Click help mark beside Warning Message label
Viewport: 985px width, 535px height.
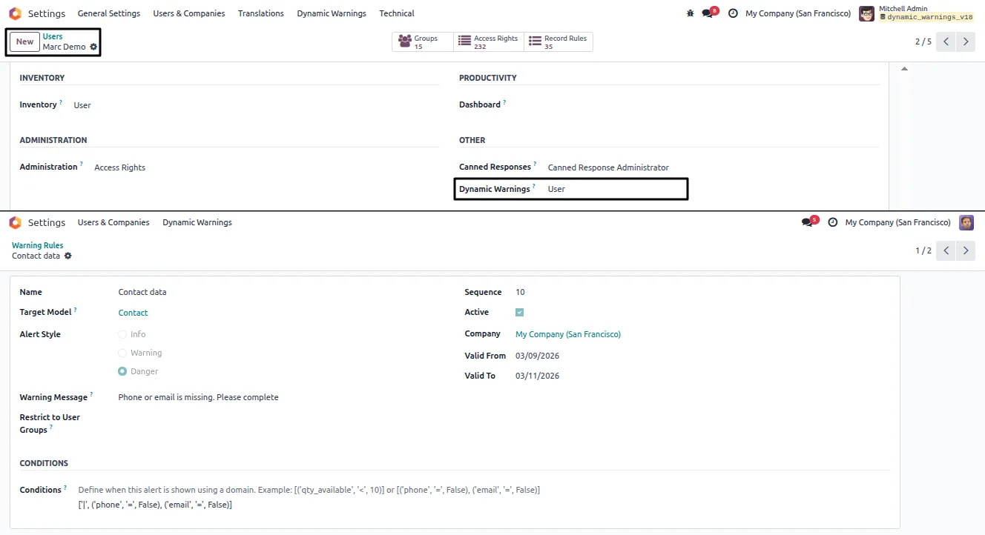point(91,396)
